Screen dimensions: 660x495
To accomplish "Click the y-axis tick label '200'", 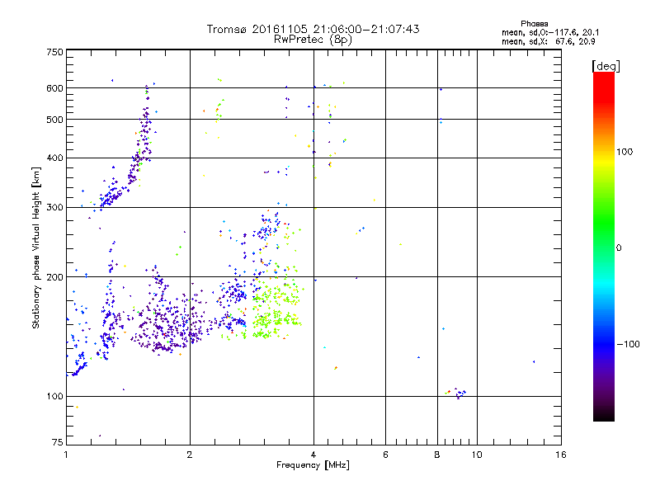I will 54,277.
